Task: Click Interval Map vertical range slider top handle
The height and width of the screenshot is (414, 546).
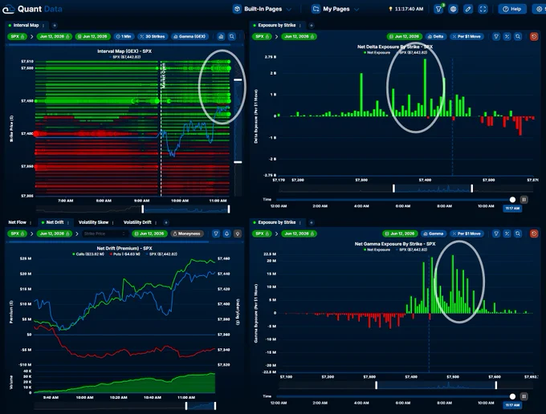Action: [x=238, y=80]
